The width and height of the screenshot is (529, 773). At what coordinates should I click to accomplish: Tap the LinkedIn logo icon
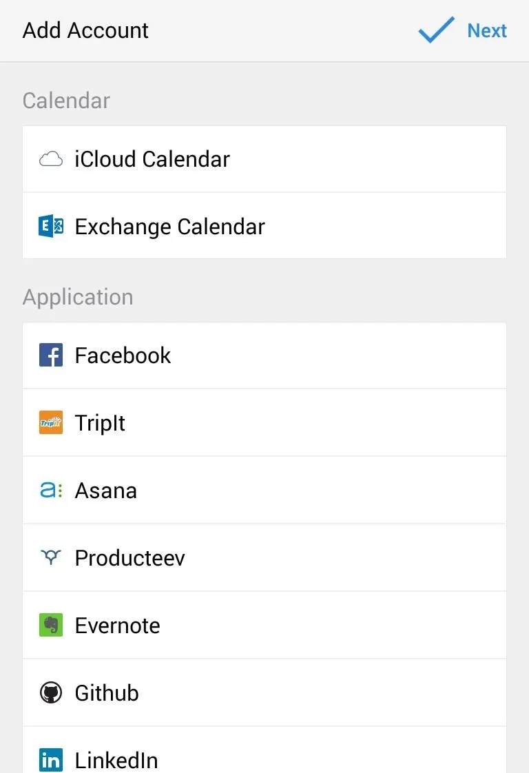click(x=51, y=760)
